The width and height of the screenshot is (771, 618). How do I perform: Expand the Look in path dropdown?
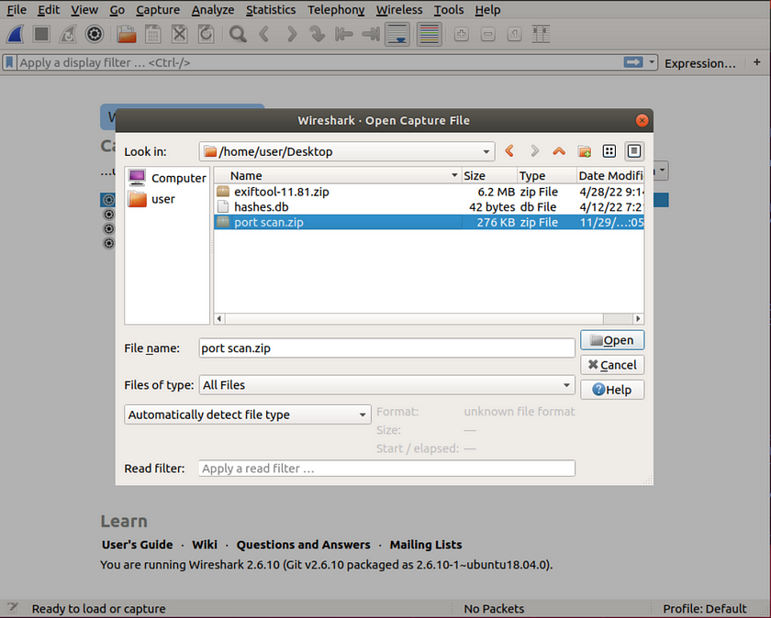click(486, 152)
